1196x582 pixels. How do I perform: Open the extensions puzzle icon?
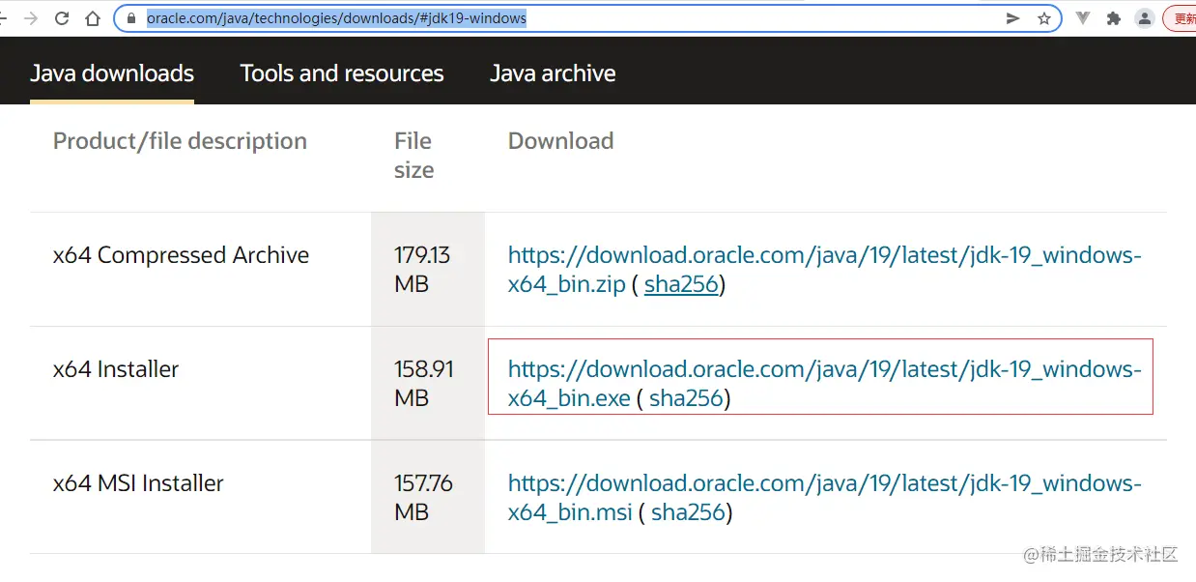(x=1113, y=18)
